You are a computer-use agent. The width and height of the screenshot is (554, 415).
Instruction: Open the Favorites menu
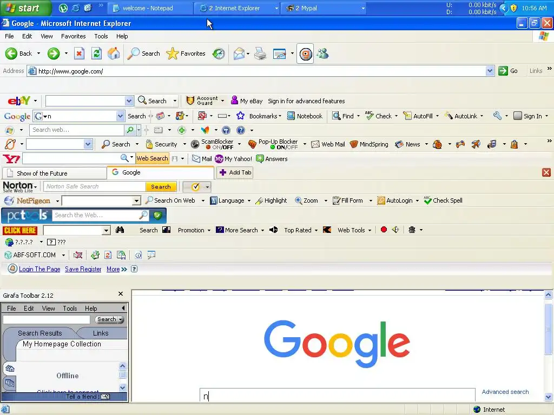pyautogui.click(x=73, y=36)
